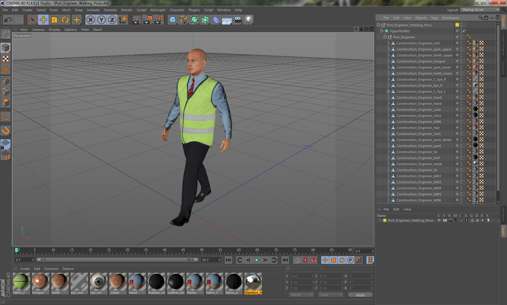Collapse Port_Engineer_Walking_Pose tree node
The width and height of the screenshot is (507, 305).
[x=378, y=25]
